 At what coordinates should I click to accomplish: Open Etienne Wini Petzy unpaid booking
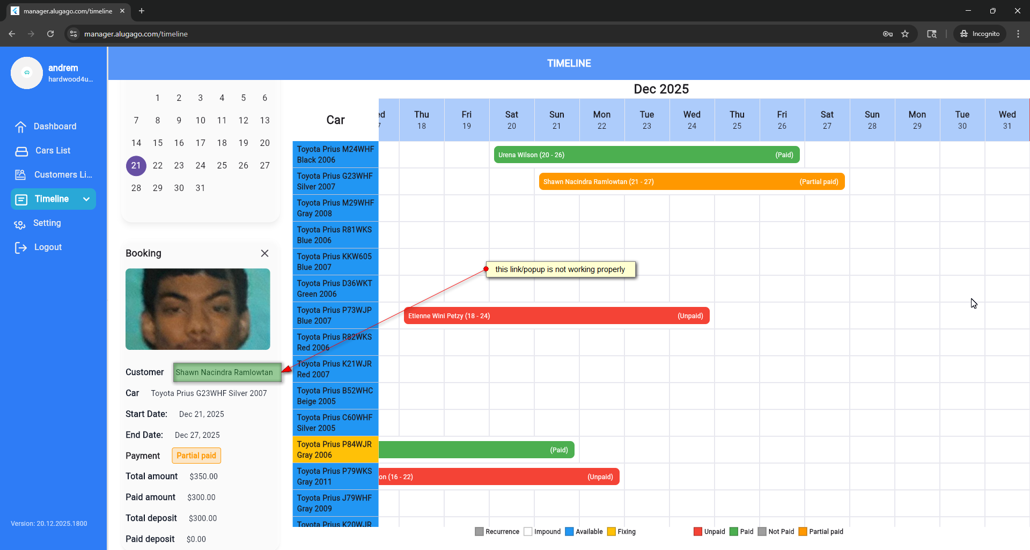[556, 316]
